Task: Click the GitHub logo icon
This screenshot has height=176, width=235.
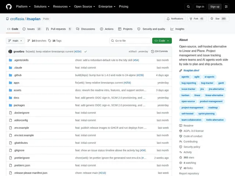Action: [x=9, y=7]
